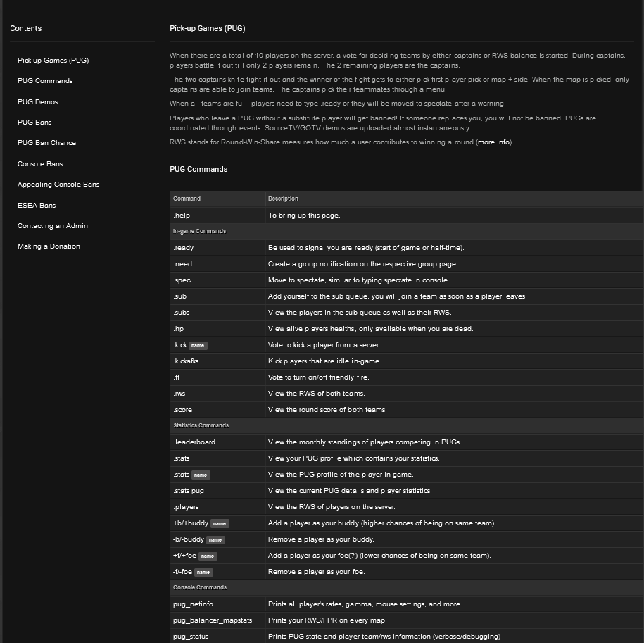Click the Statistics Commands group header
The height and width of the screenshot is (643, 644).
[x=201, y=425]
